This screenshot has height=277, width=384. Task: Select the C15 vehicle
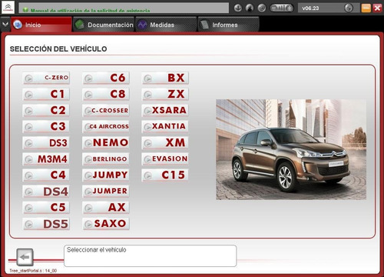[x=165, y=175]
